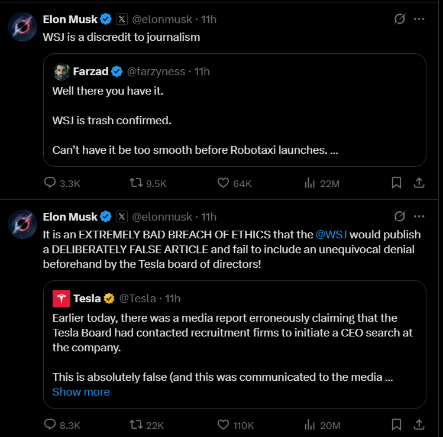Image resolution: width=443 pixels, height=437 pixels.
Task: Open Farzad's quoted tweet profile name
Action: [x=90, y=72]
